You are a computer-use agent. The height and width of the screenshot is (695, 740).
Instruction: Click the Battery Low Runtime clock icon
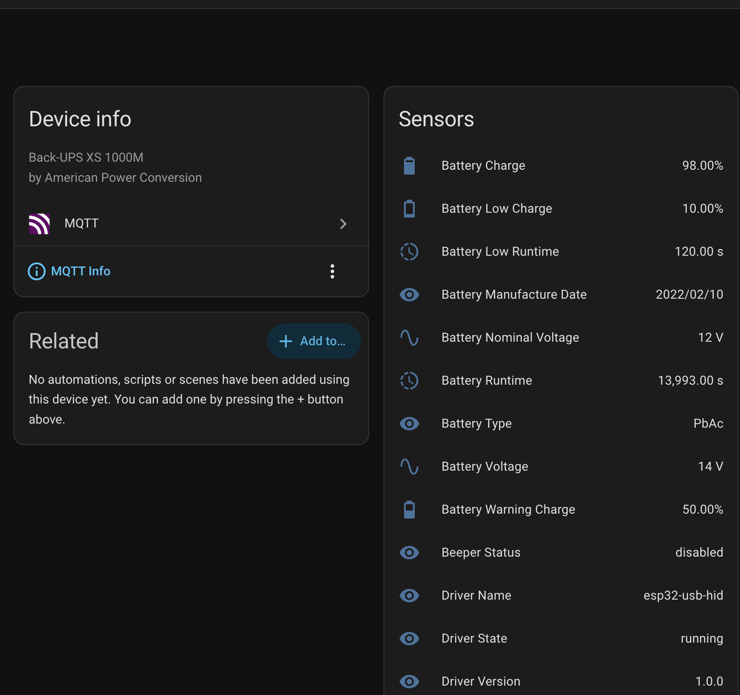(409, 252)
